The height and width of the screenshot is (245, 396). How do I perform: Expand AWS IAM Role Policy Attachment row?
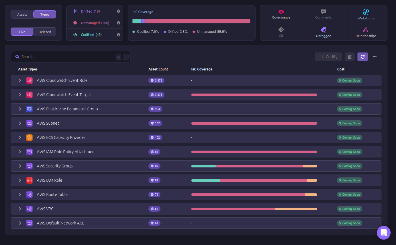click(x=20, y=152)
